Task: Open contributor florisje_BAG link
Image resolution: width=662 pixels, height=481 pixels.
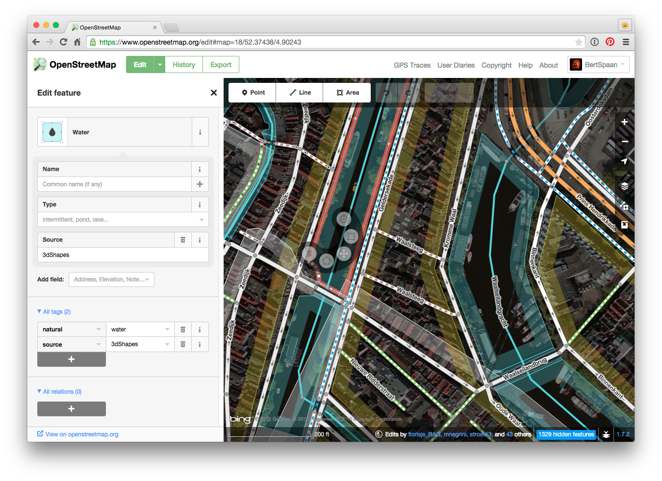Action: click(424, 434)
